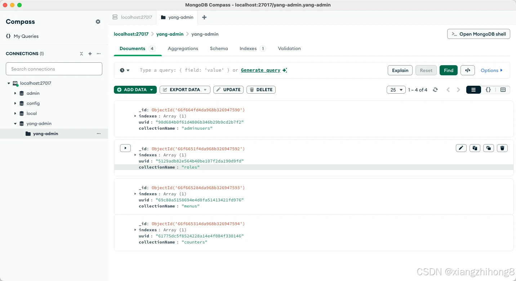Open Add Data dropdown
This screenshot has width=516, height=281.
pos(135,90)
